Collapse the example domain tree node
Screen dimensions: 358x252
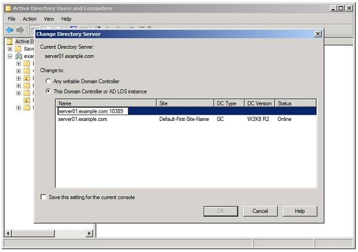pos(10,56)
